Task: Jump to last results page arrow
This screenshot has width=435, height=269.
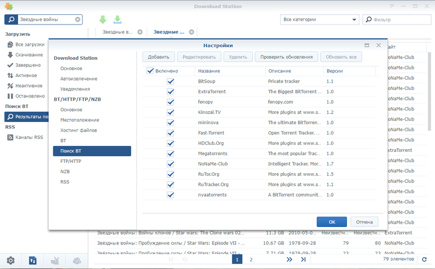Action: [303, 259]
